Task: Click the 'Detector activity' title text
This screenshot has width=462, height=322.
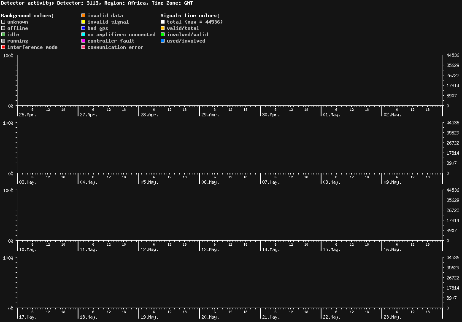Action: (27, 3)
